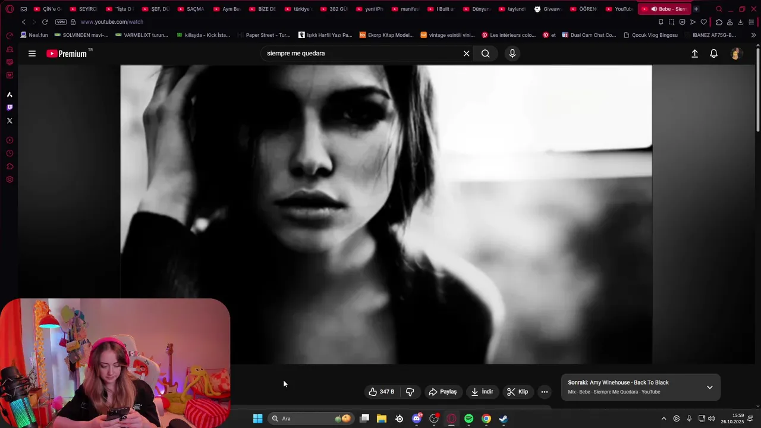Click the taskbar 'Ara' search box
Image resolution: width=761 pixels, height=428 pixels.
[311, 418]
